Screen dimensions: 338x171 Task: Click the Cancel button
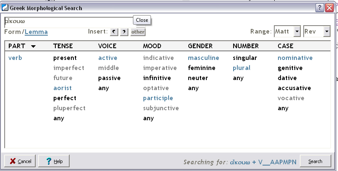tap(20, 161)
